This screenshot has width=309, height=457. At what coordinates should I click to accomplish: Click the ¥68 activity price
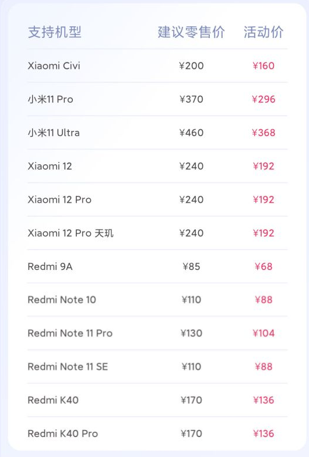click(x=264, y=266)
